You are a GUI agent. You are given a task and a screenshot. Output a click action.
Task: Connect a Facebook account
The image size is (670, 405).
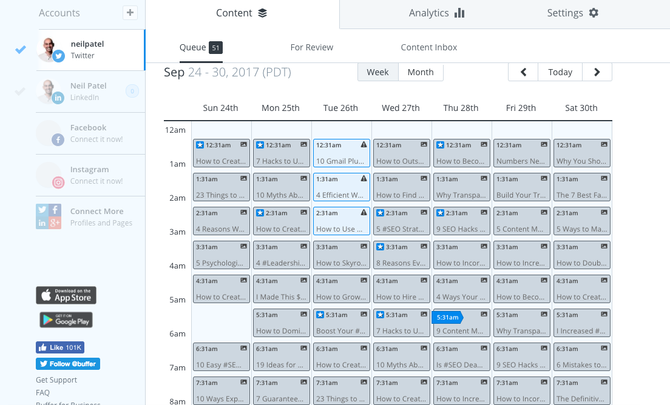tap(90, 133)
